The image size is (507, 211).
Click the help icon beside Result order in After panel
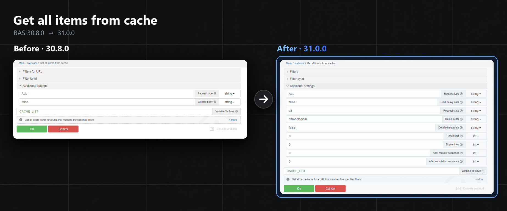(461, 119)
